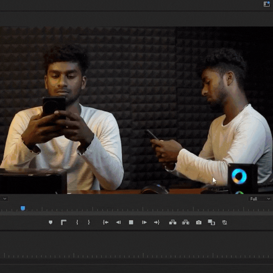273x273 pixels.
Task: Click the blue playhead marker on the ruler
Action: click(x=23, y=208)
